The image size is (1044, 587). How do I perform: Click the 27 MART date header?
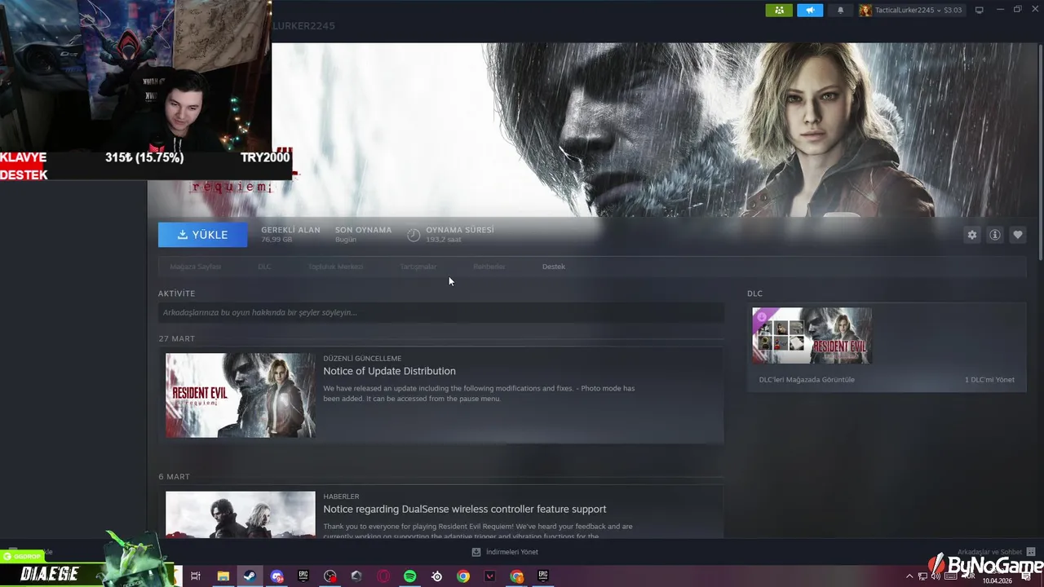coord(177,338)
